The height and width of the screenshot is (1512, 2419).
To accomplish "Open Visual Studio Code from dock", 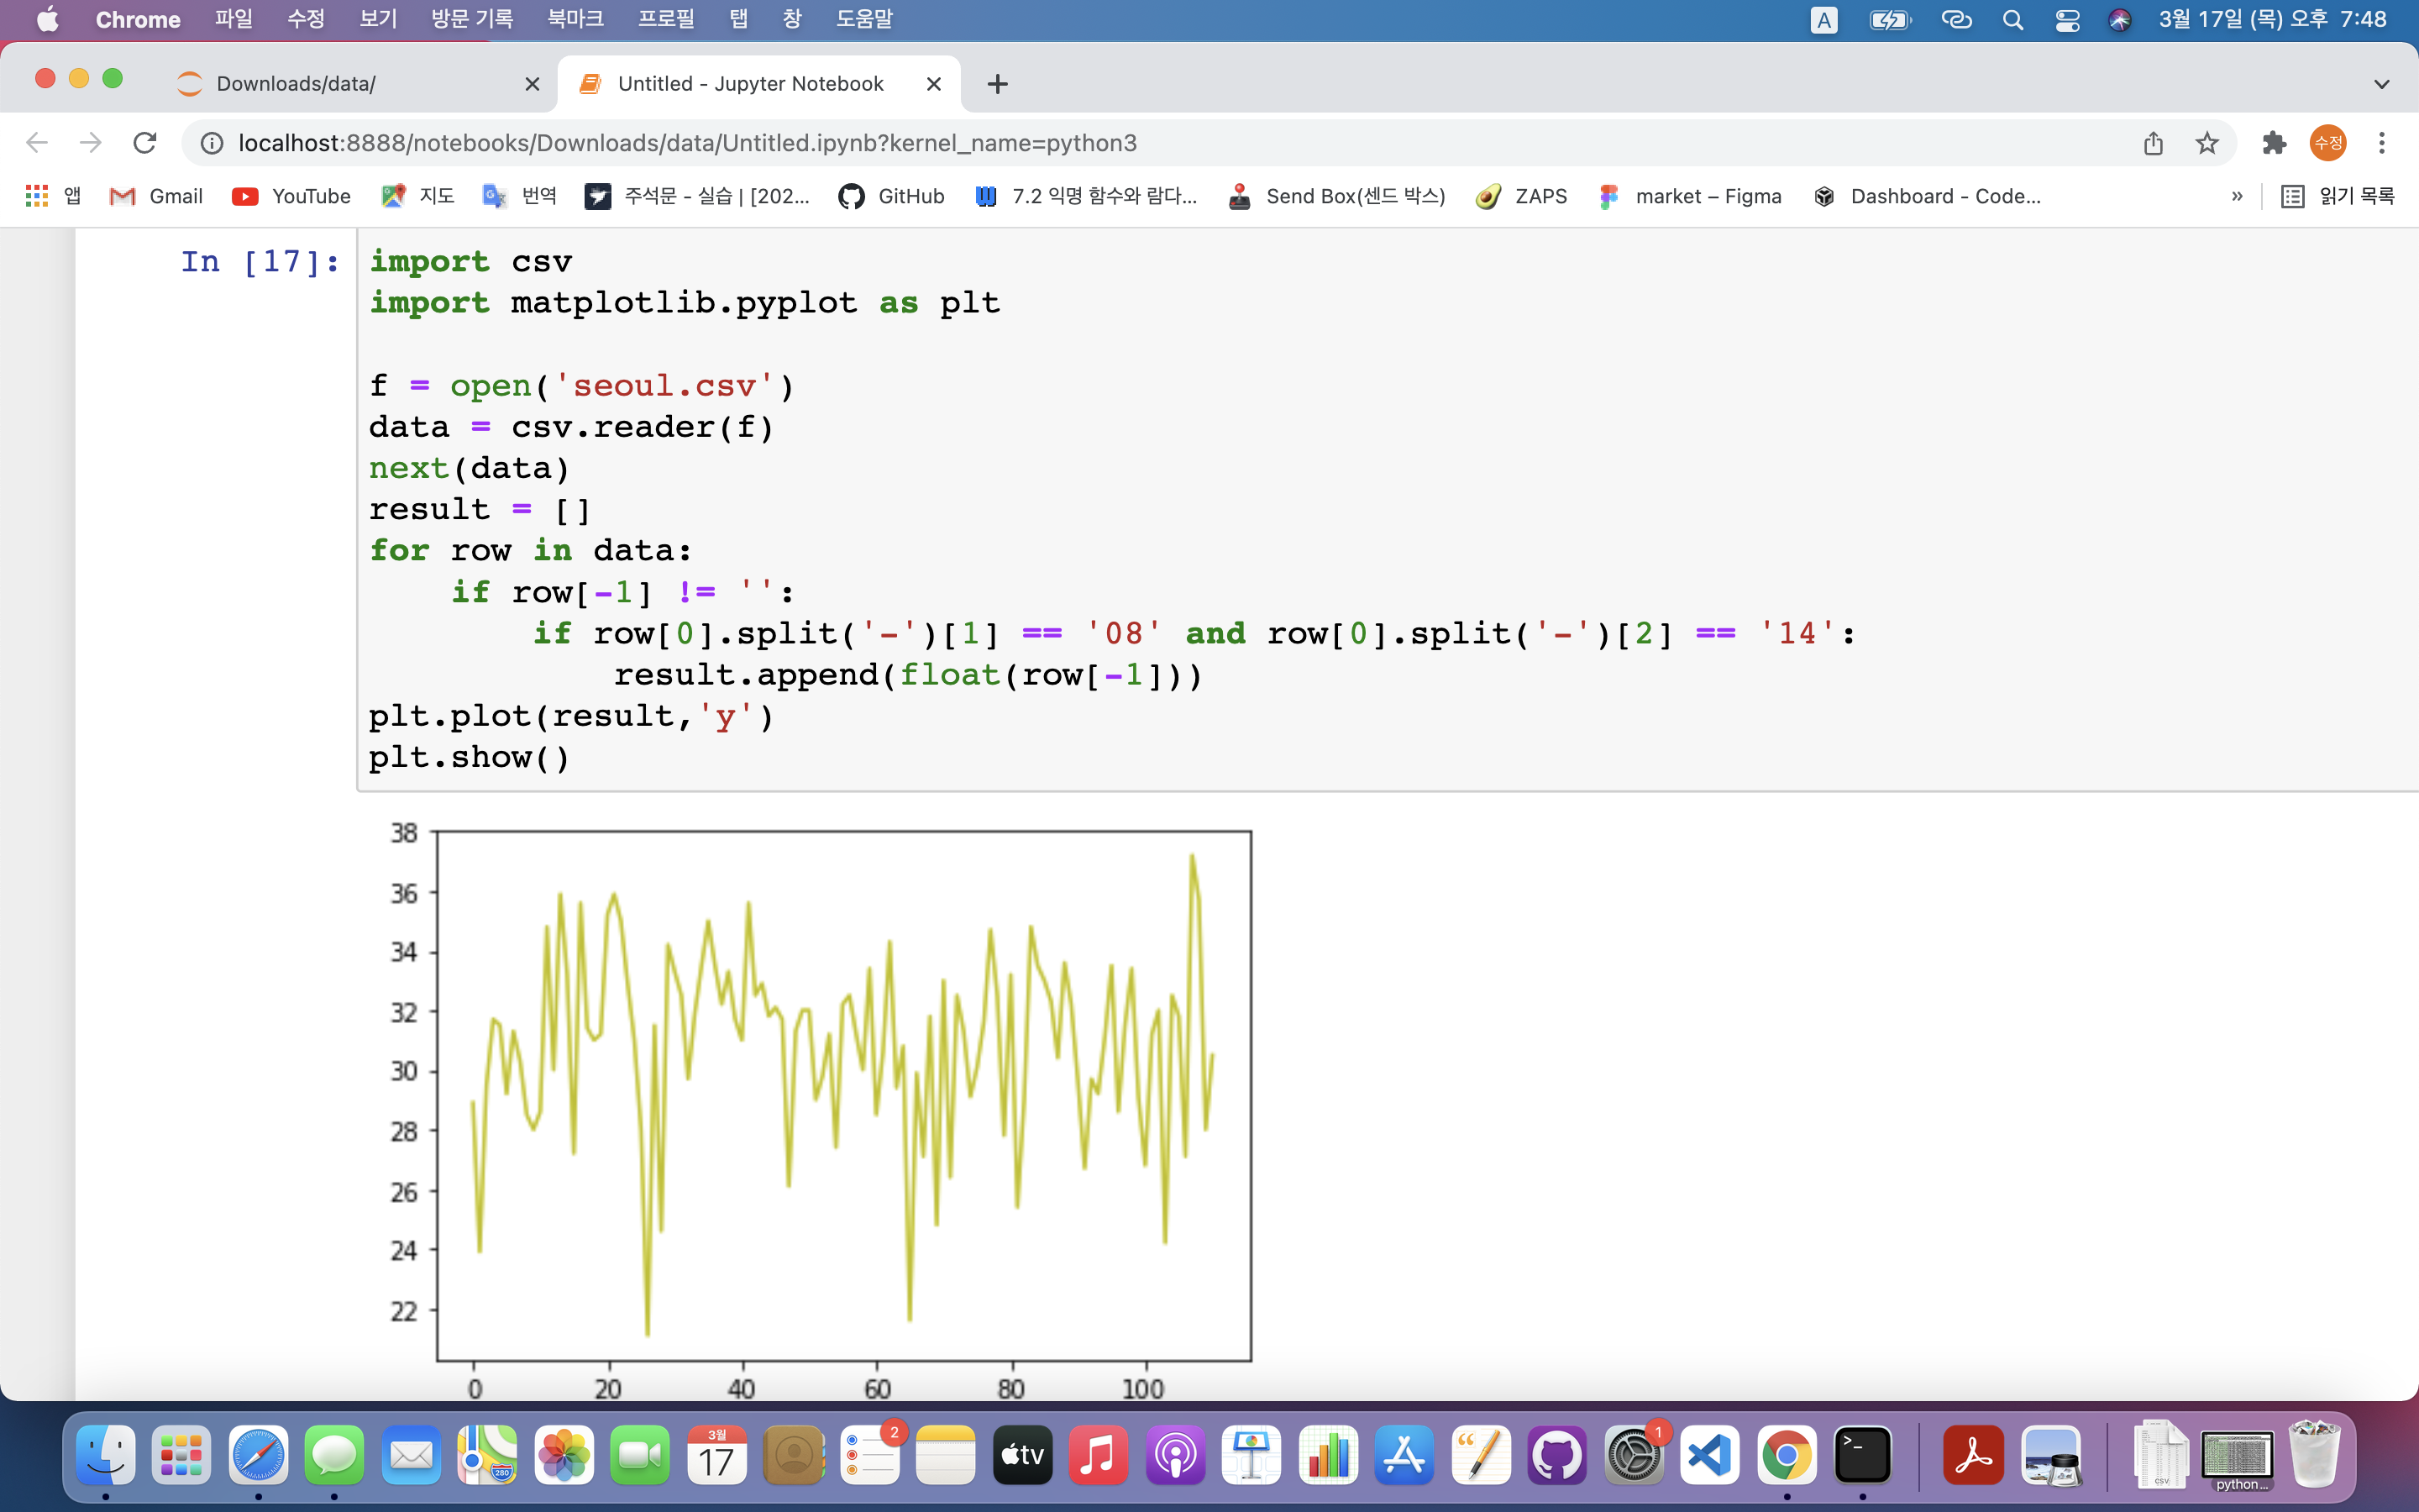I will coord(1709,1455).
